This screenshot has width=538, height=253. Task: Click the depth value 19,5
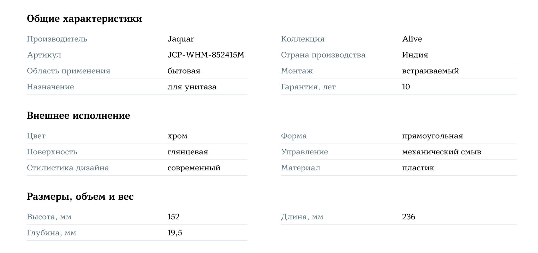175,233
